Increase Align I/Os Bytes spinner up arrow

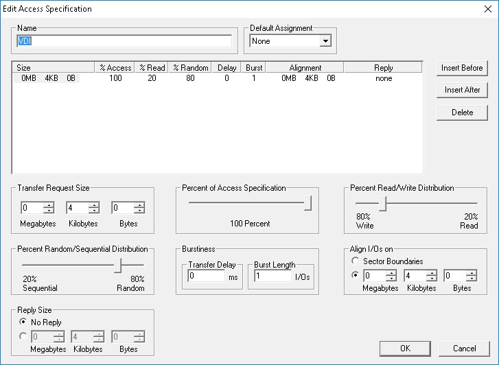[472, 272]
